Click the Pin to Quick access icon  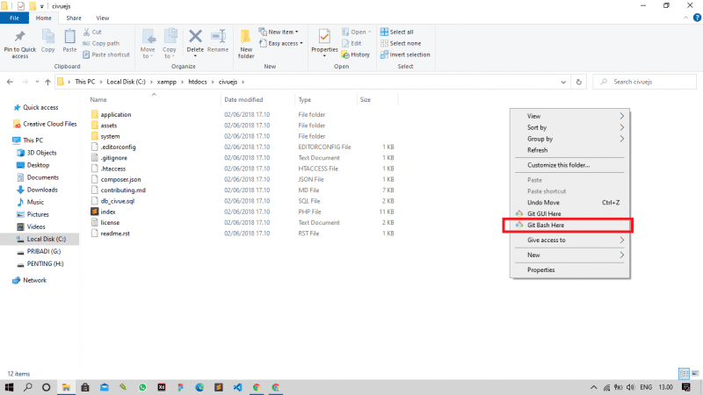click(x=20, y=38)
